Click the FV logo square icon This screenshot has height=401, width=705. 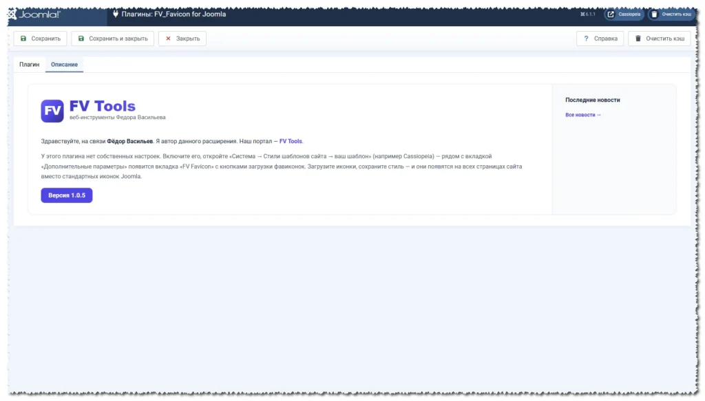(x=52, y=111)
